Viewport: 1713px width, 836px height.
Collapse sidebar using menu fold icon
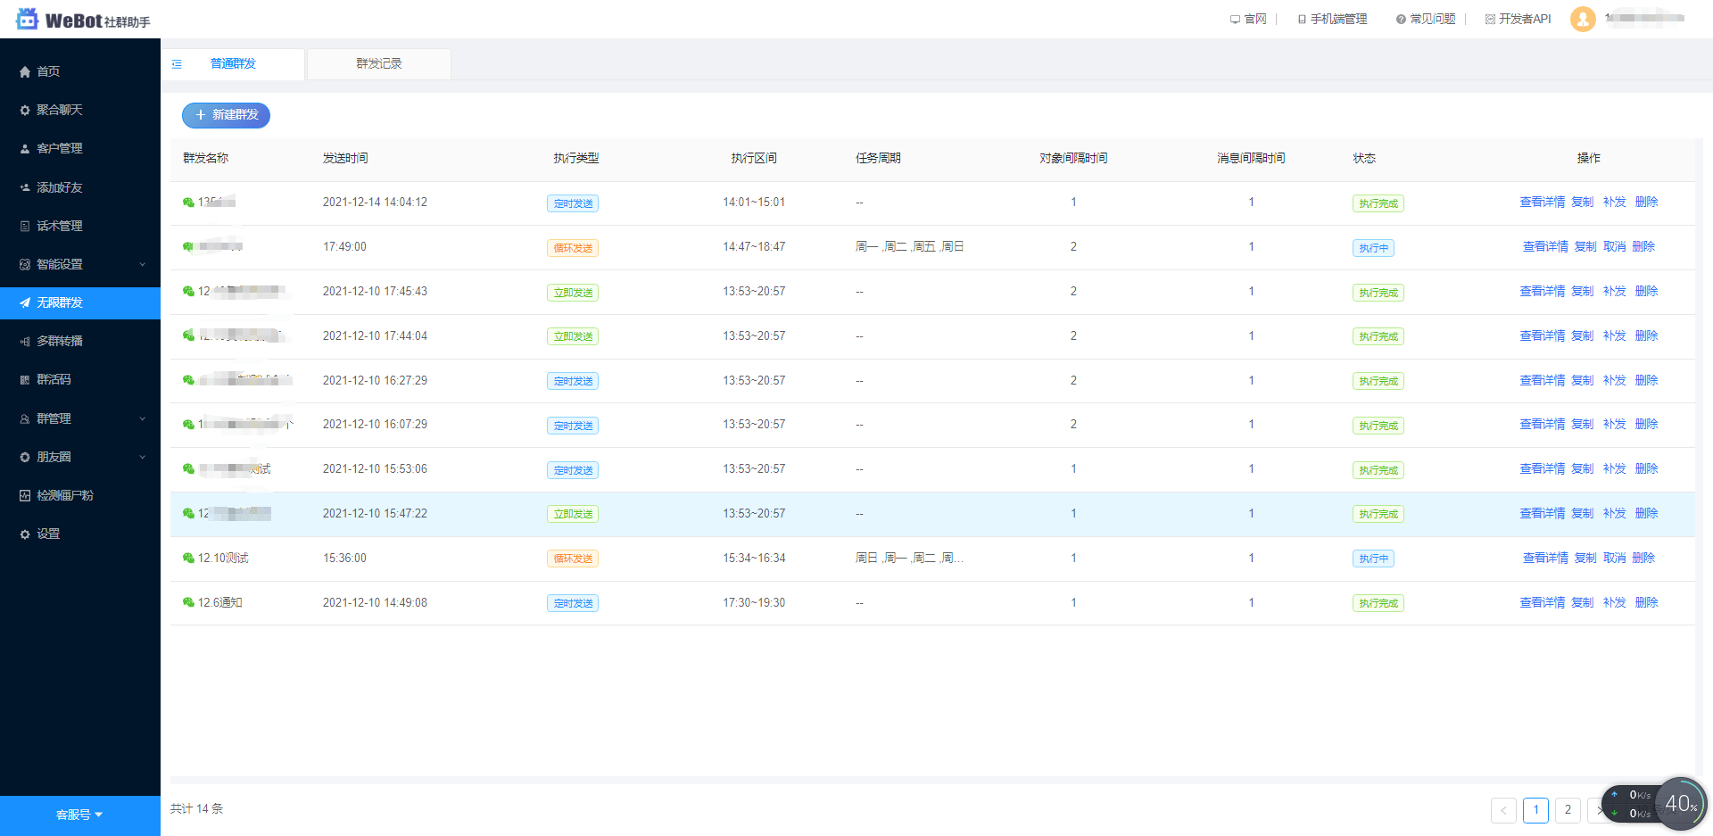click(177, 64)
